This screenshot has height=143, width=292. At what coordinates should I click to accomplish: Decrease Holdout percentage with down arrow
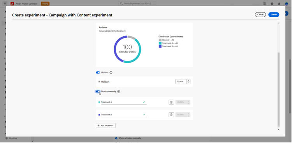pos(188,83)
